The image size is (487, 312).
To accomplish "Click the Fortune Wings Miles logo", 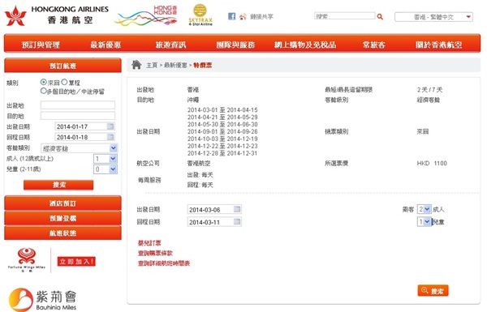I will click(27, 260).
